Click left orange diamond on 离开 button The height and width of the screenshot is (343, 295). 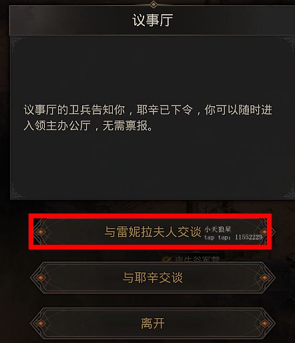point(41,324)
